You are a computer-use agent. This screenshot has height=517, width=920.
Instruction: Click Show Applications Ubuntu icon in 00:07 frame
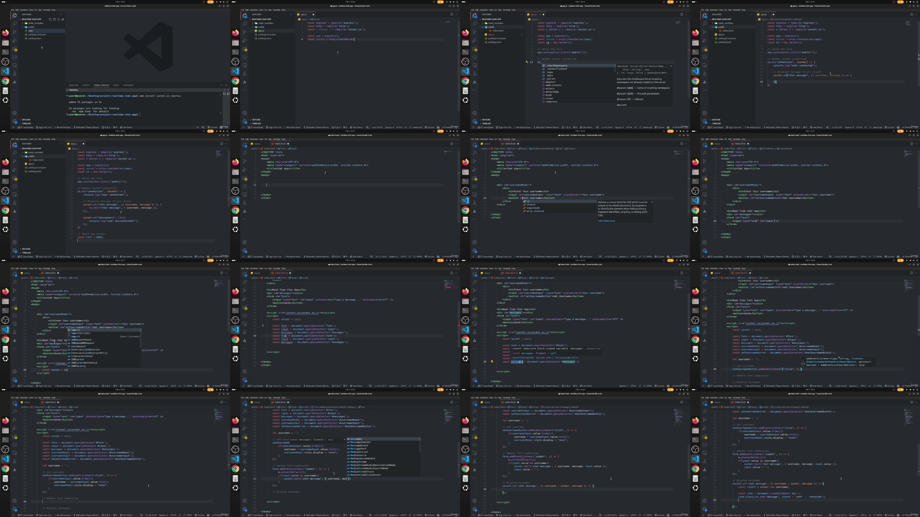click(5, 100)
